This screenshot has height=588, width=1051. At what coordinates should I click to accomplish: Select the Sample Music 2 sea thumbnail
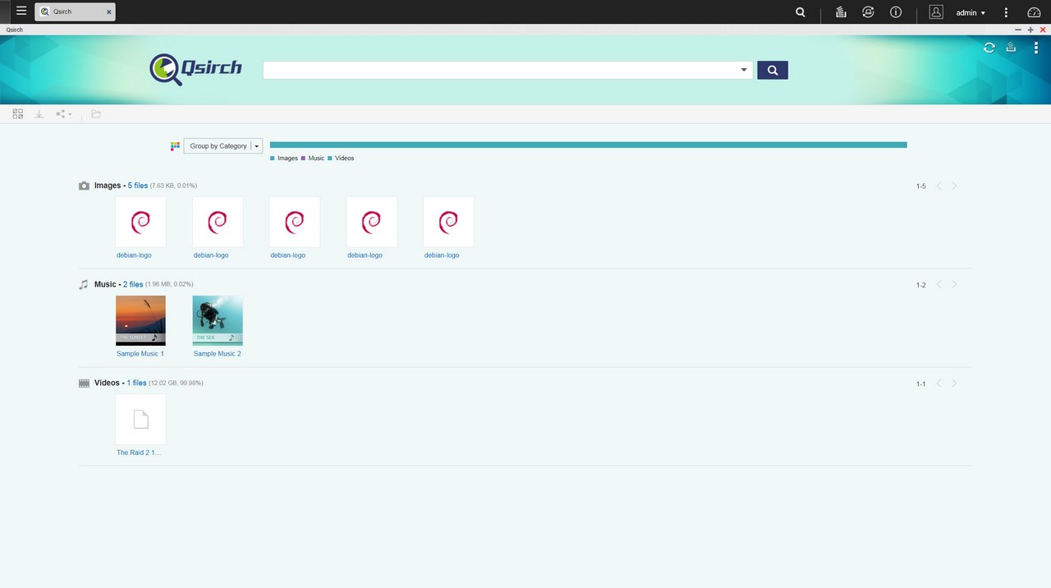click(218, 320)
